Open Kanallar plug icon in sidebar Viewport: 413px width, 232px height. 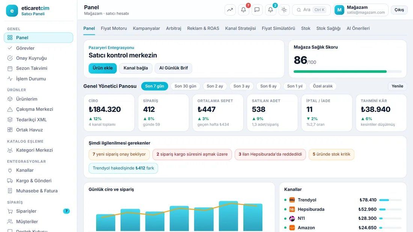point(10,170)
